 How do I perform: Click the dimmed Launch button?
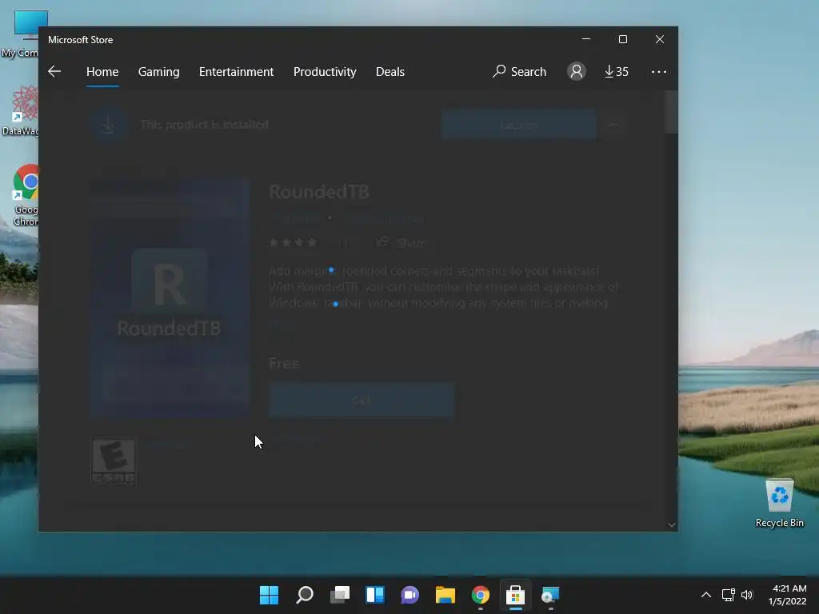coord(518,125)
